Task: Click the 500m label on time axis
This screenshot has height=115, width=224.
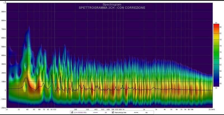Action: click(3, 47)
